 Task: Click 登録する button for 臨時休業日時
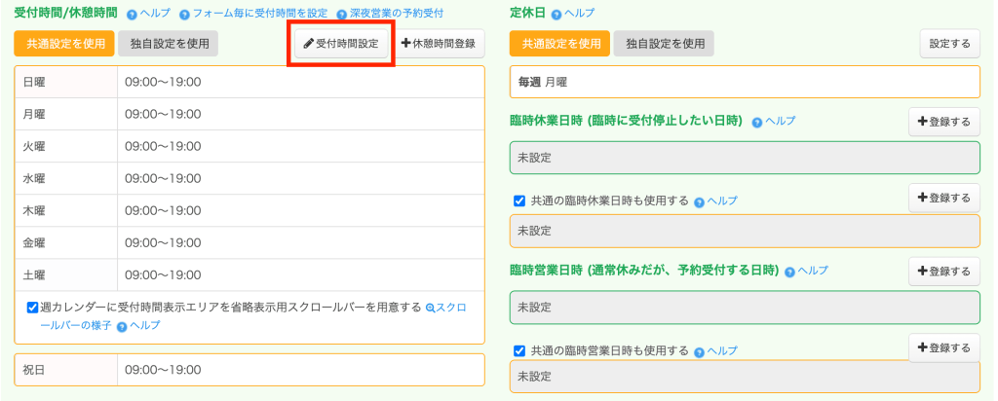tap(943, 122)
